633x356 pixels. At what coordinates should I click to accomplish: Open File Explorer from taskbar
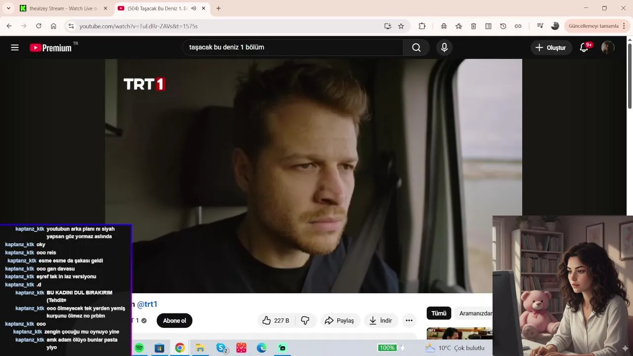(x=200, y=348)
